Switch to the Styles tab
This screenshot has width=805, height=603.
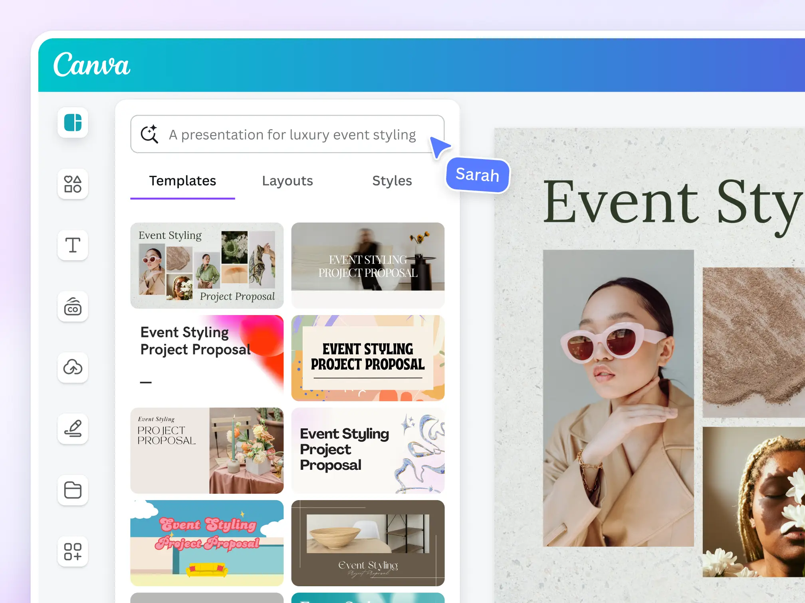point(392,181)
